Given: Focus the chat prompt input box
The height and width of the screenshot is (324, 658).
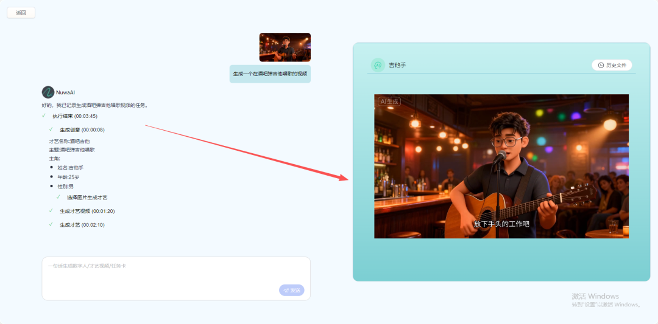Looking at the screenshot, I should click(175, 272).
